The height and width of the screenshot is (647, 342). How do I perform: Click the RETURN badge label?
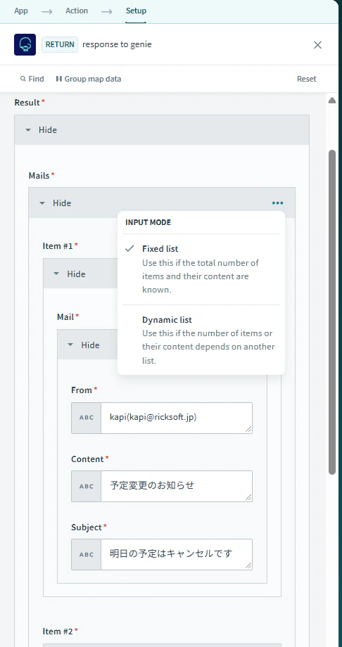60,44
